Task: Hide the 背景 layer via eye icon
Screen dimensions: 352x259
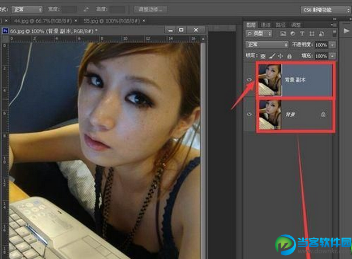Action: click(x=250, y=114)
